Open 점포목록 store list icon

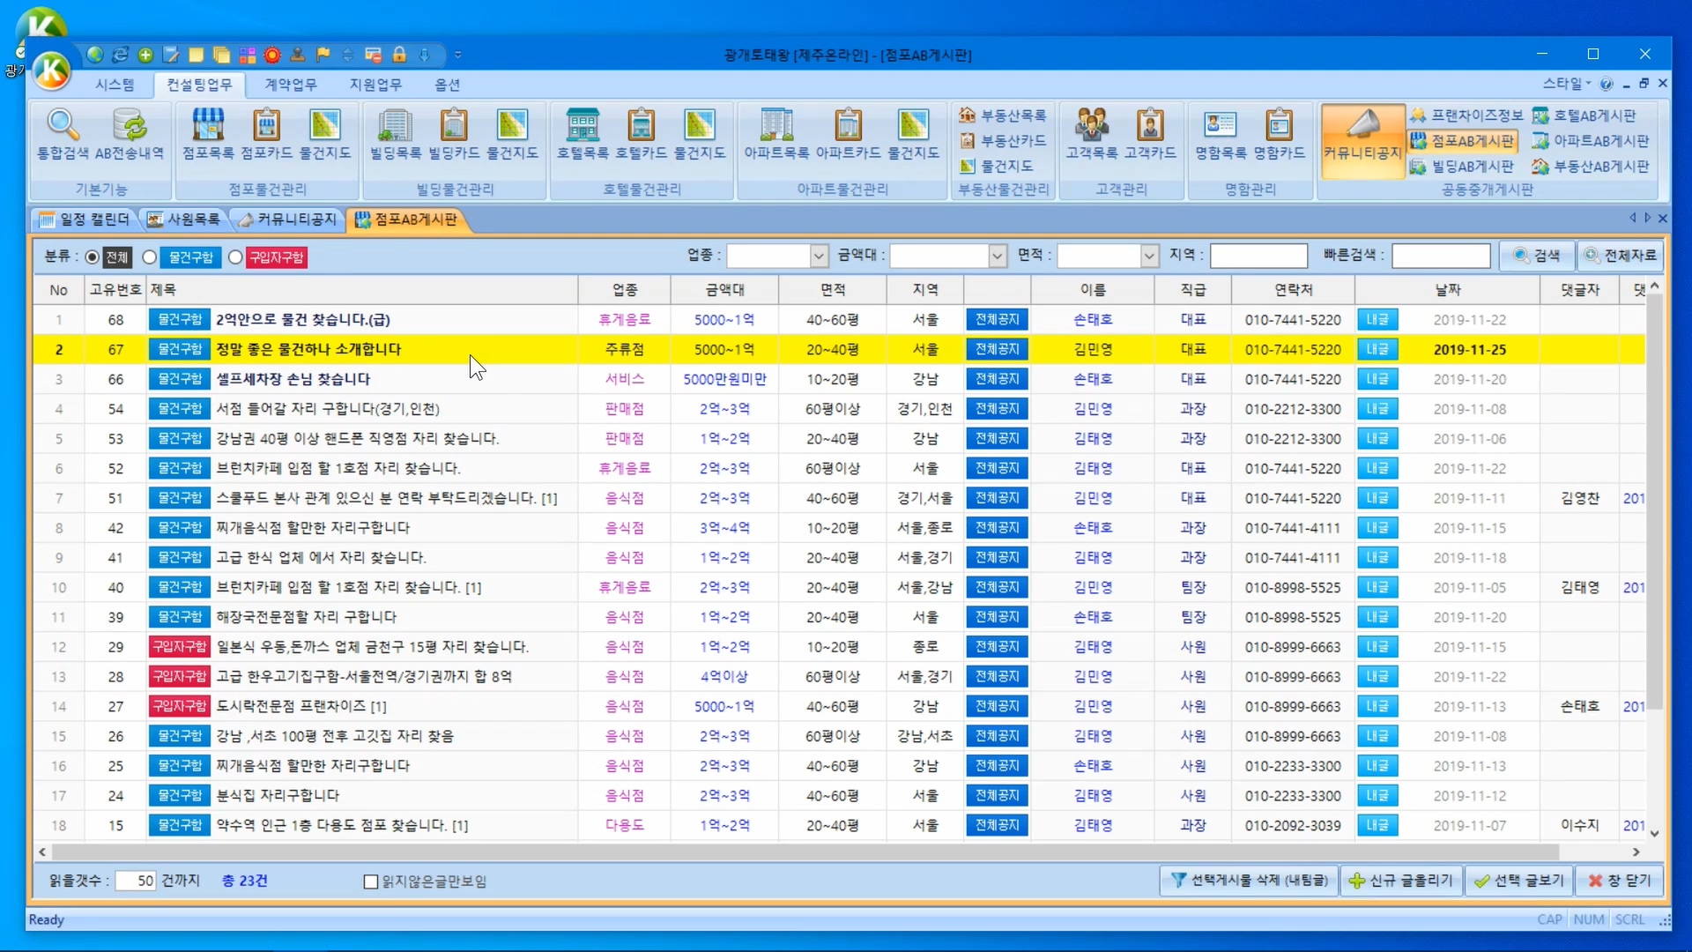208,128
